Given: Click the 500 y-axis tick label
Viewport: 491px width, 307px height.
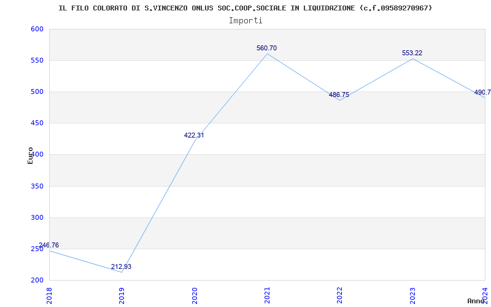Looking at the screenshot, I should [37, 91].
